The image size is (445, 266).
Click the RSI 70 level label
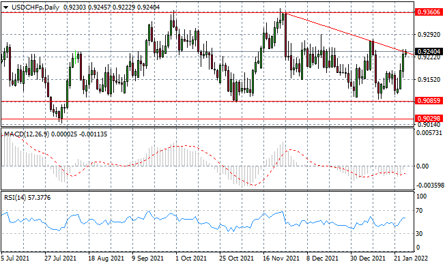click(419, 211)
